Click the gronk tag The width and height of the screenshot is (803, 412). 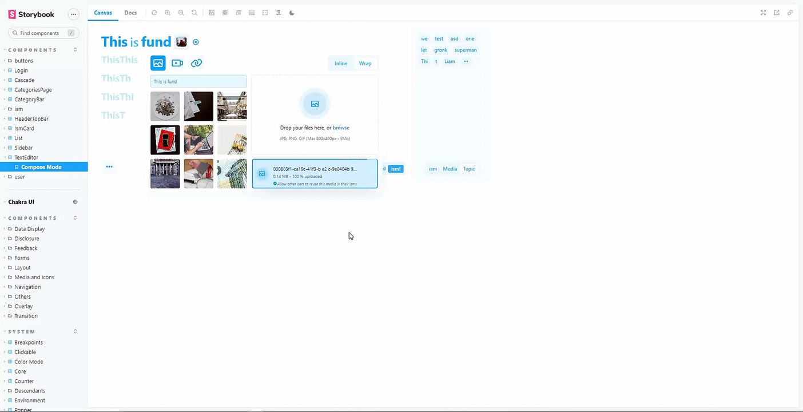440,50
